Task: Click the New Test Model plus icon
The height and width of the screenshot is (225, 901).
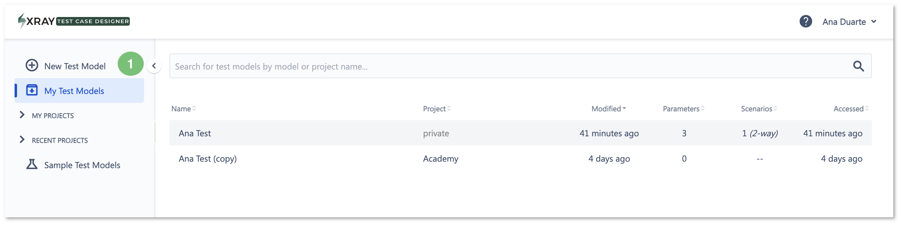Action: click(x=32, y=65)
